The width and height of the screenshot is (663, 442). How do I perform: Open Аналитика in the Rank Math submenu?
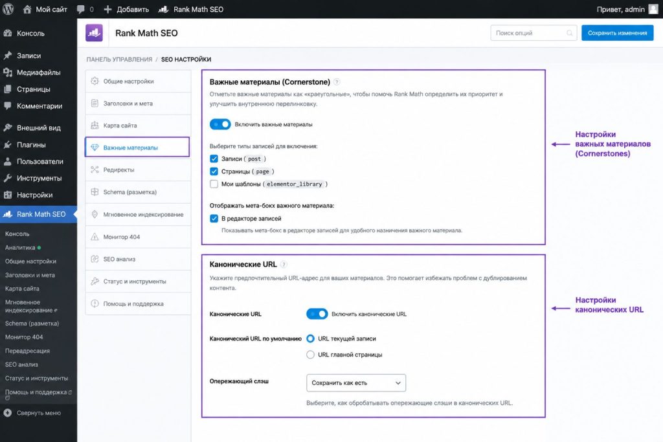click(20, 248)
